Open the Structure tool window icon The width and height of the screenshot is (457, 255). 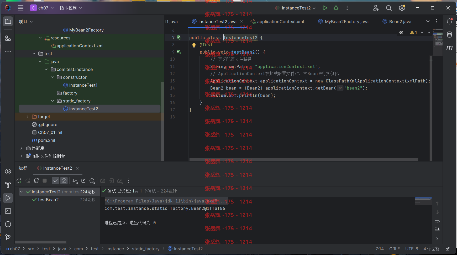coord(8,38)
